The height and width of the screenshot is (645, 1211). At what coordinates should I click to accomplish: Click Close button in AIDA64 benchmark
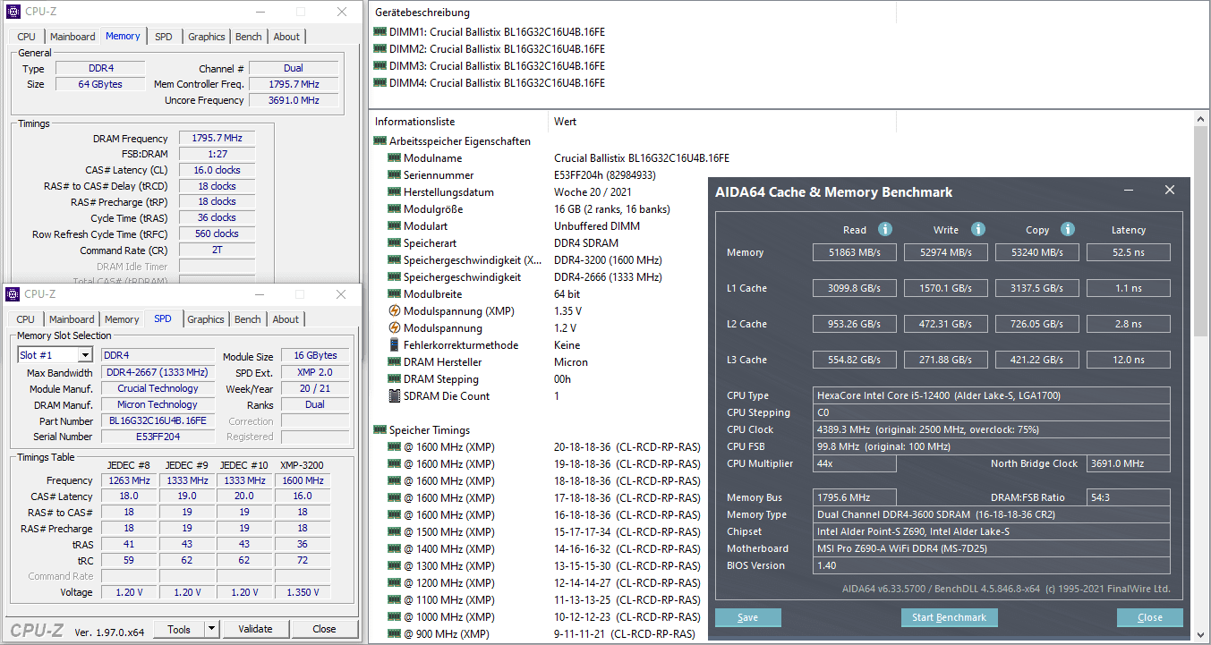coord(1150,617)
